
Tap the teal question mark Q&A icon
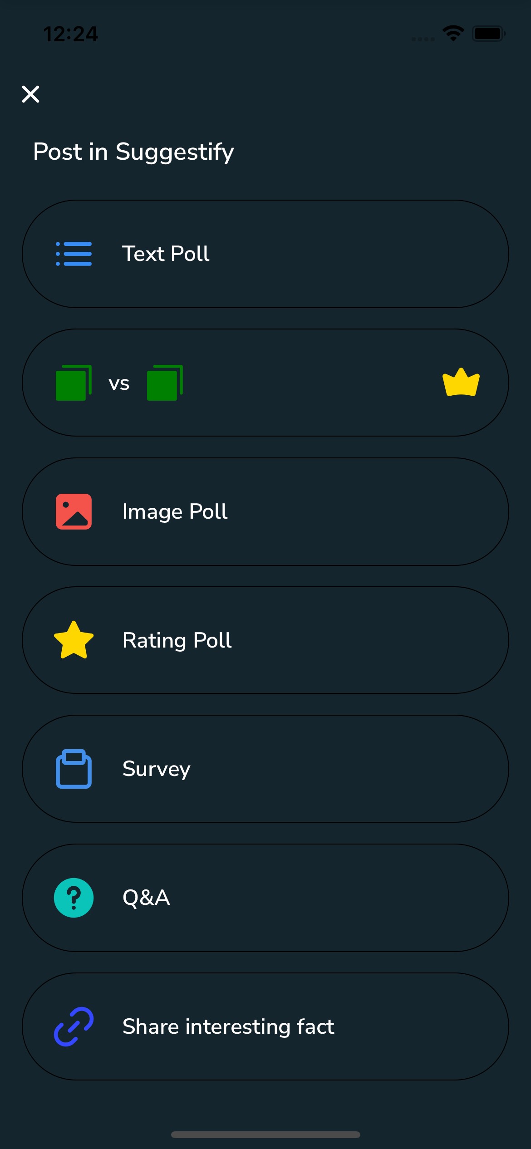74,898
